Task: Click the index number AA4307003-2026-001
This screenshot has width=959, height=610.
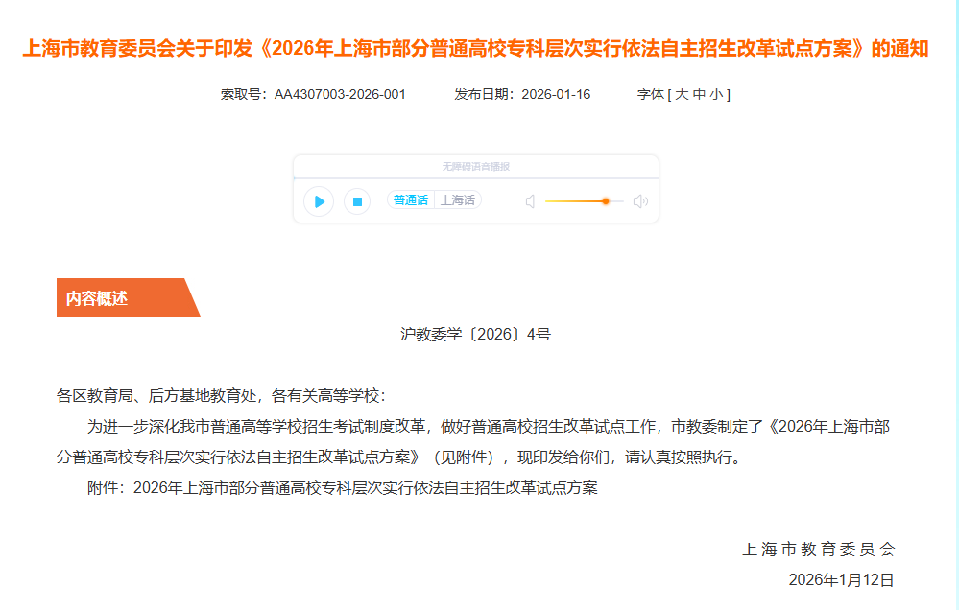Action: click(340, 94)
